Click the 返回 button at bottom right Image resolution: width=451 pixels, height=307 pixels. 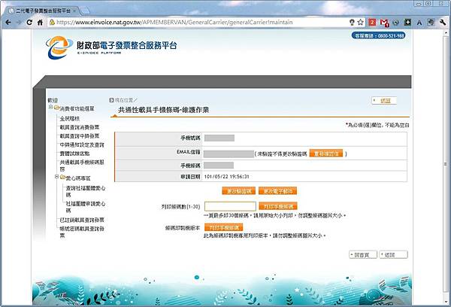click(x=393, y=254)
